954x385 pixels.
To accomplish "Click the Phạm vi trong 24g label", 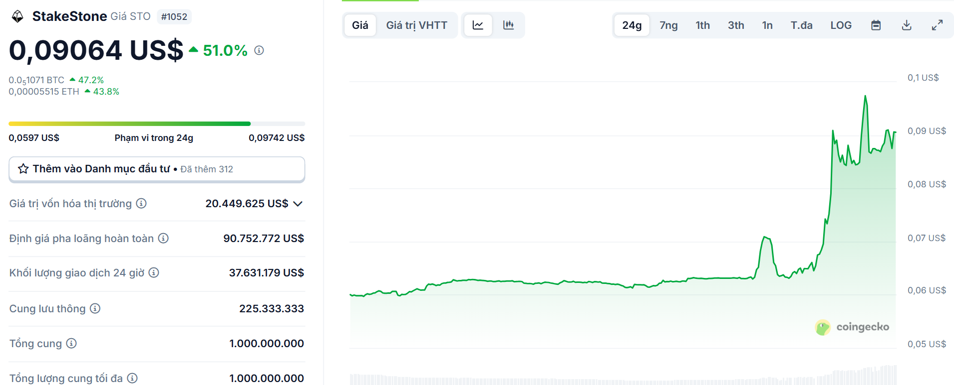I will [x=154, y=138].
